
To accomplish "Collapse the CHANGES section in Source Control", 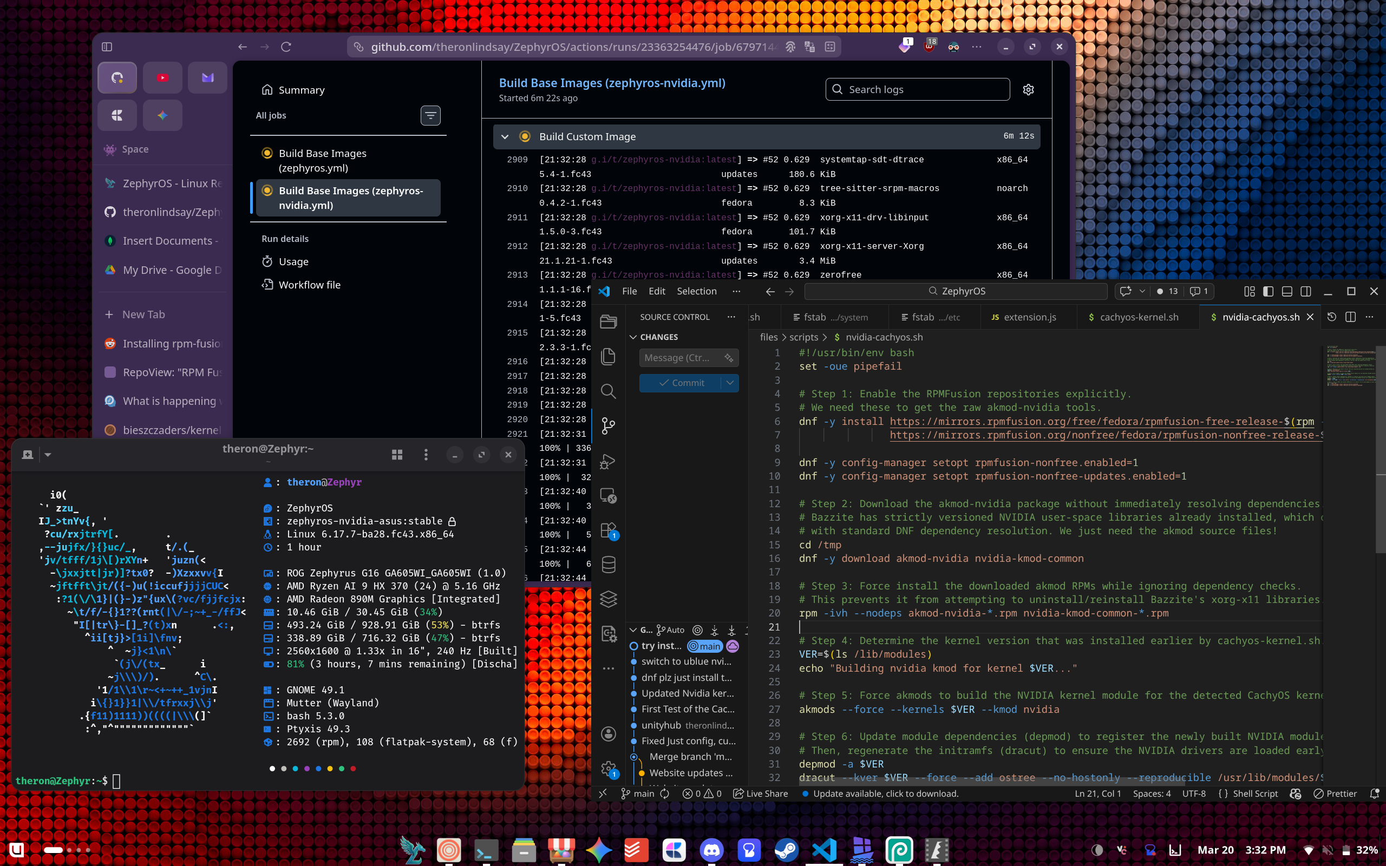I will click(x=634, y=337).
